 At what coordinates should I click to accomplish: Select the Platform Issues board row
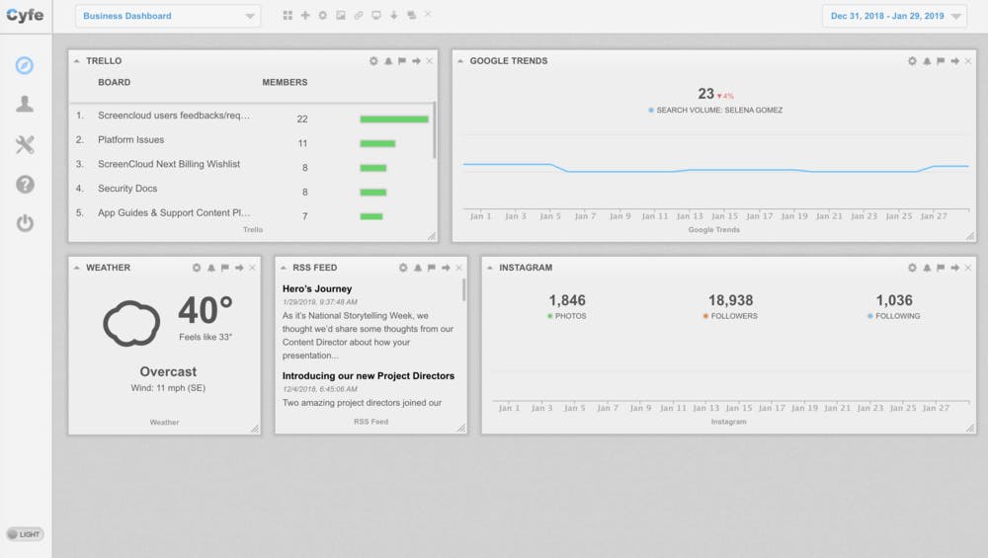pos(252,140)
